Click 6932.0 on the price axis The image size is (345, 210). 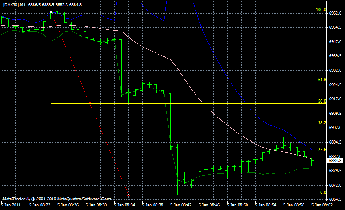[335, 70]
